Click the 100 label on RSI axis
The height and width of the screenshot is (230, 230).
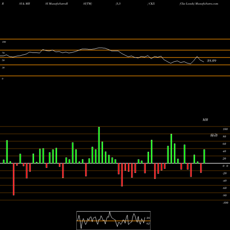point(4,42)
